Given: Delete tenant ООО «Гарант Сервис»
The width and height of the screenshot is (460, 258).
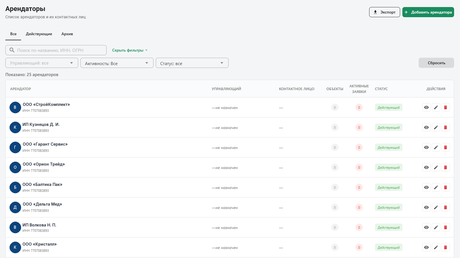Looking at the screenshot, I should click(445, 147).
